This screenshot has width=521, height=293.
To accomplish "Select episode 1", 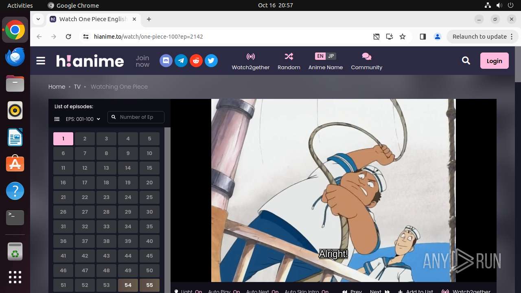I will coord(63,139).
